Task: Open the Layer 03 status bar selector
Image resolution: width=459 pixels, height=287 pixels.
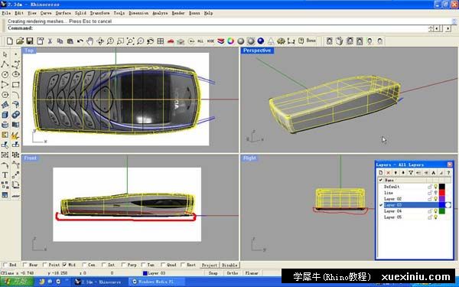Action: pos(155,273)
